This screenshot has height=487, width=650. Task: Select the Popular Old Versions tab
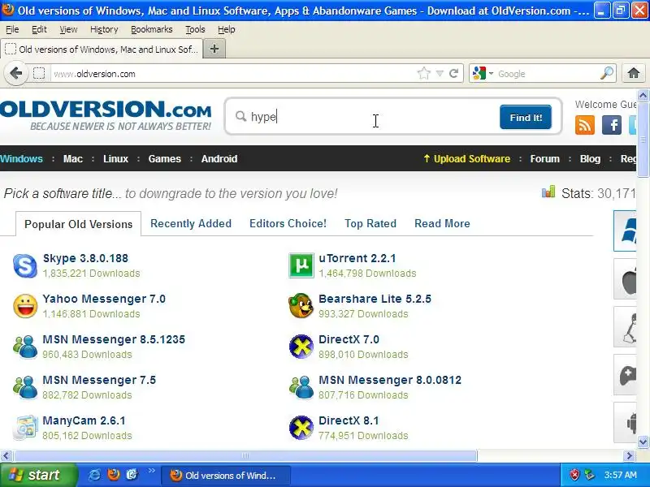78,224
